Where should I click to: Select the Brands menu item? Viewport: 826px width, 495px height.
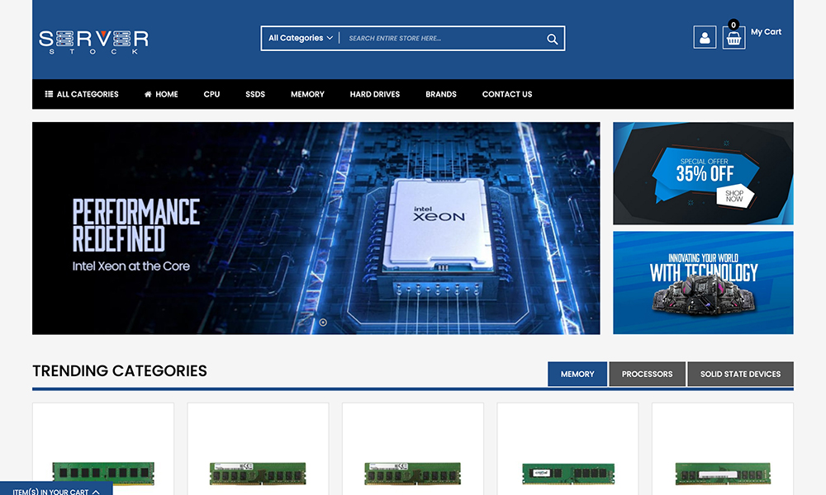(x=441, y=94)
